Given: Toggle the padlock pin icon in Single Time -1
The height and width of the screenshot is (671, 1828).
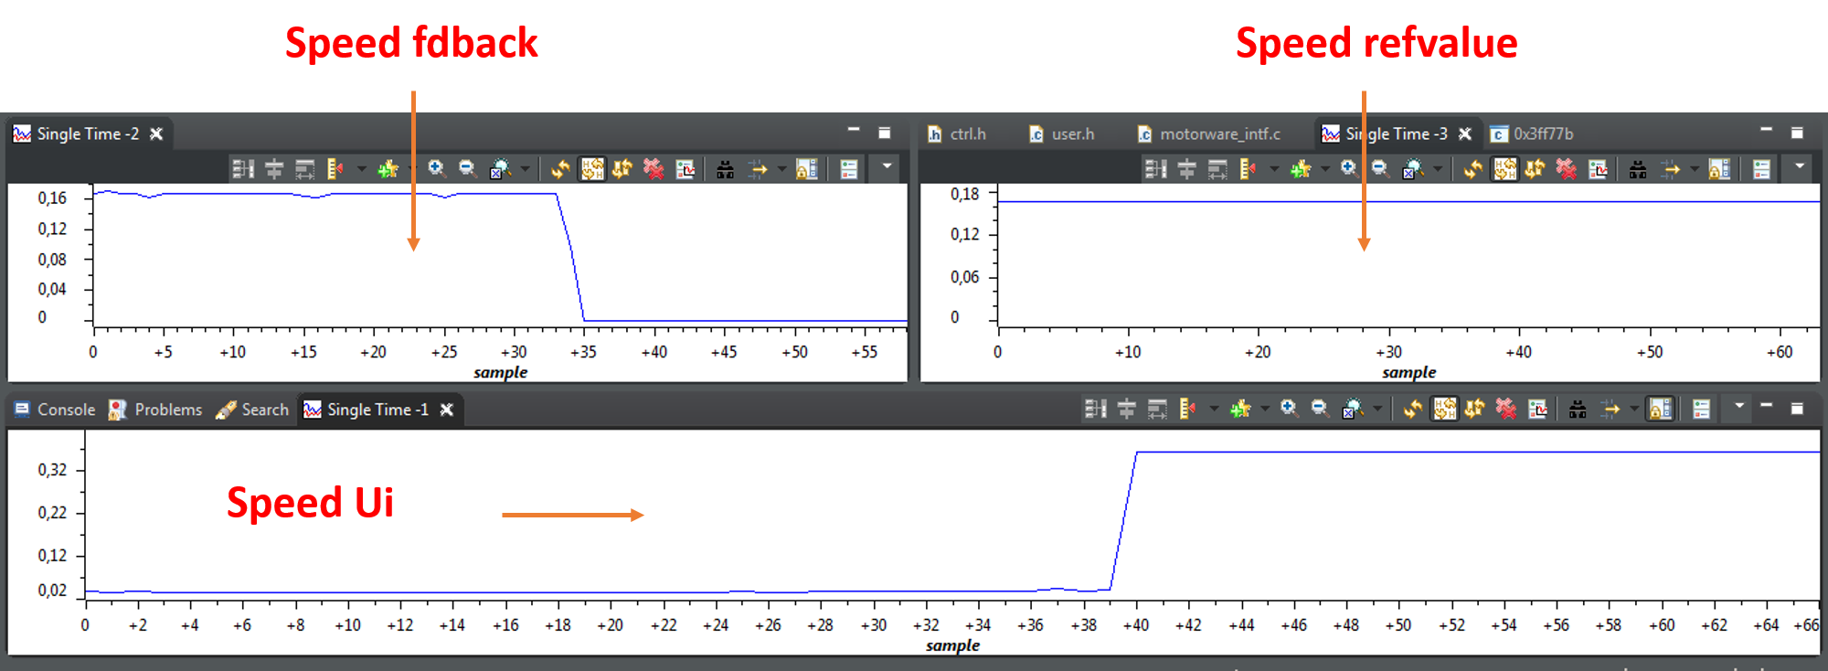Looking at the screenshot, I should (1660, 409).
